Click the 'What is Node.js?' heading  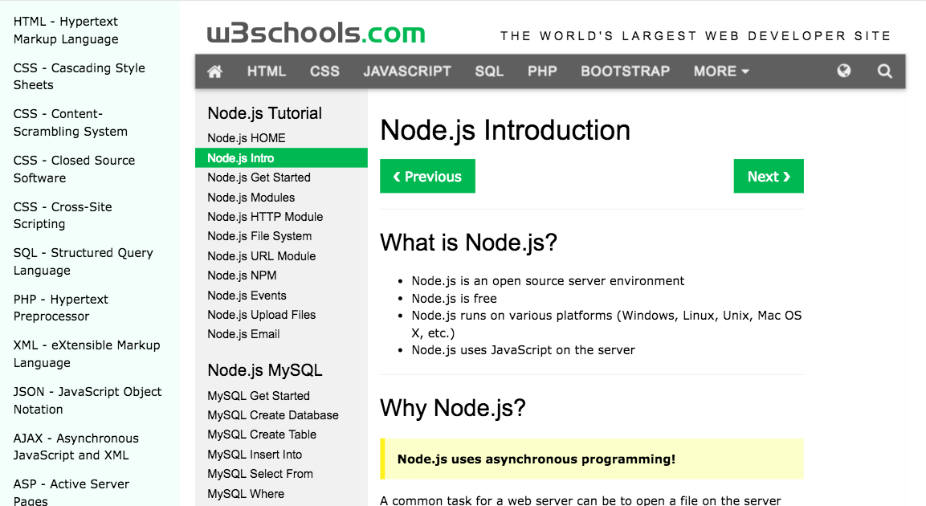(468, 243)
